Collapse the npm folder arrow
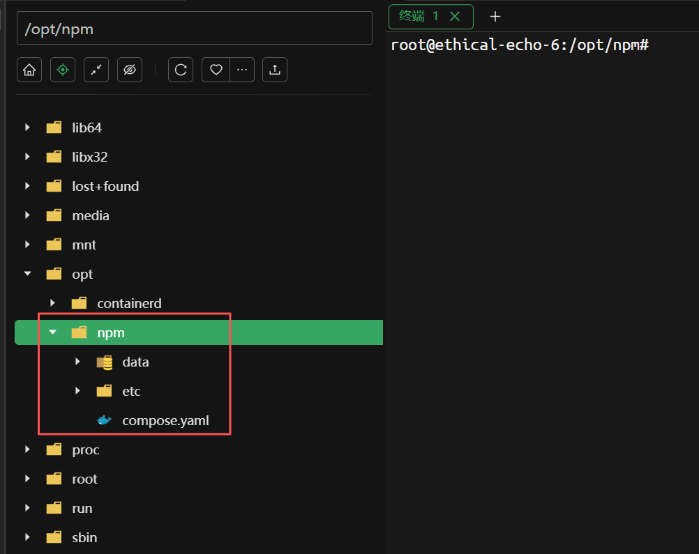This screenshot has width=699, height=554. coord(53,332)
